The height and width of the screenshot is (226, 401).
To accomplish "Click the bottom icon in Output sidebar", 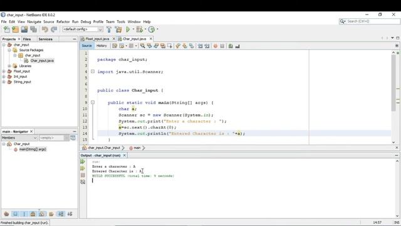I will tap(83, 181).
